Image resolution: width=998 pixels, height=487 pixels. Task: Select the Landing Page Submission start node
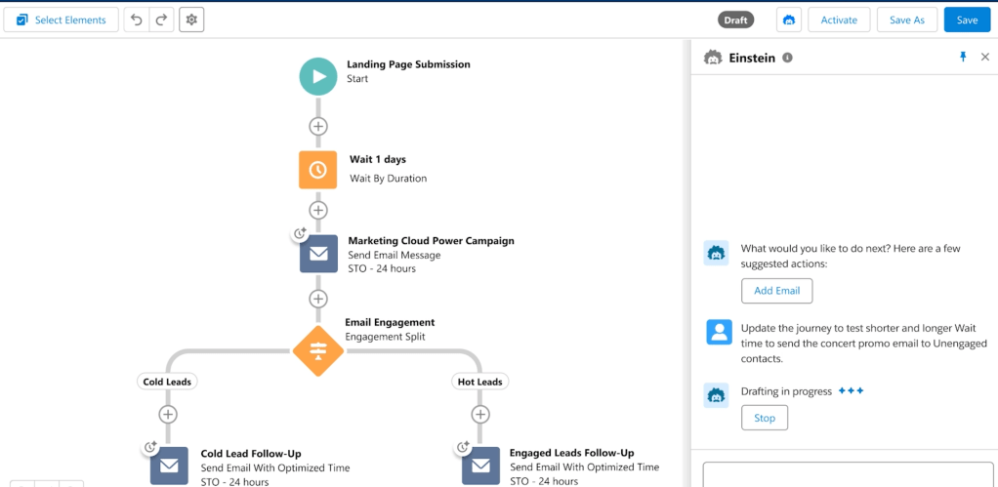tap(317, 76)
